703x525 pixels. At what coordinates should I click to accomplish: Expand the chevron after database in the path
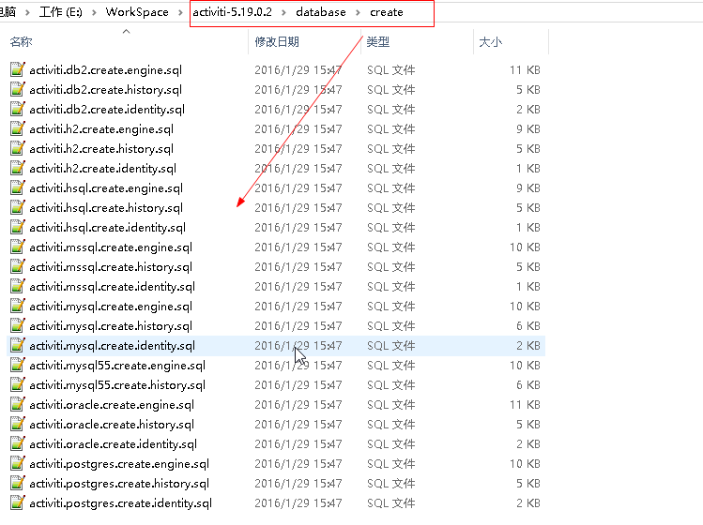(x=358, y=12)
